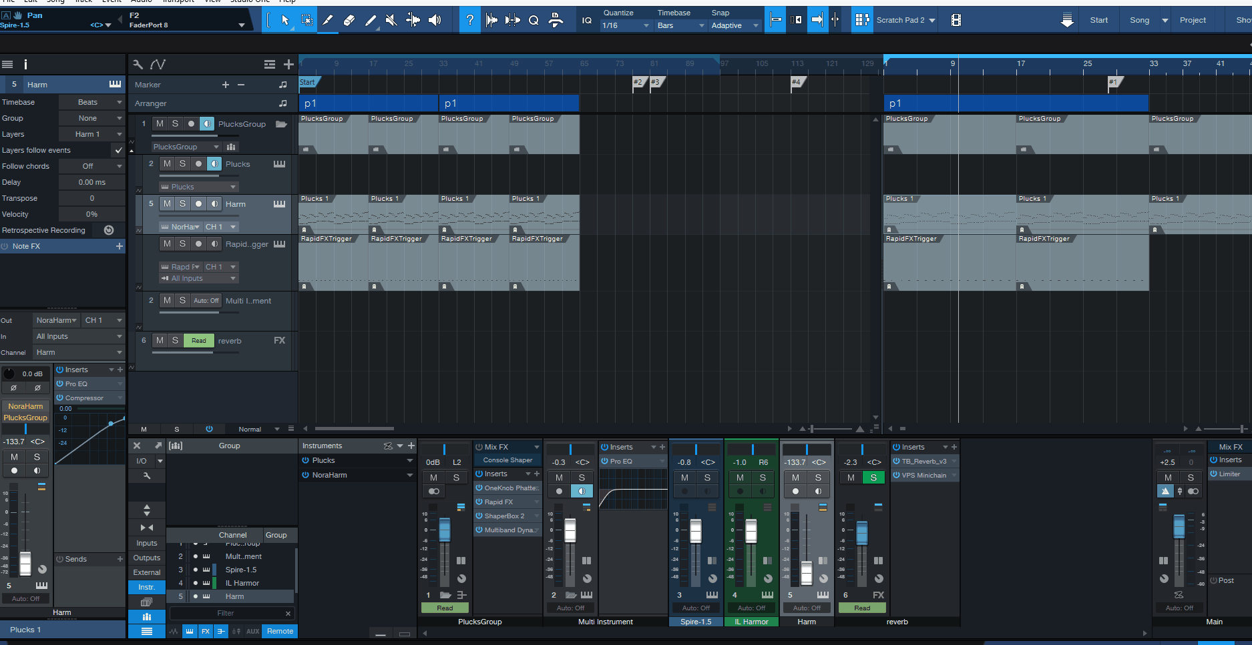Record-arm the Rapid..gger track

(x=198, y=243)
